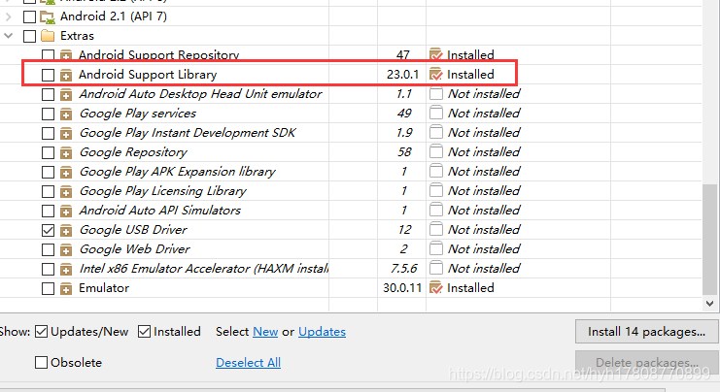Click the Google Play APK Expansion library package icon

66,172
